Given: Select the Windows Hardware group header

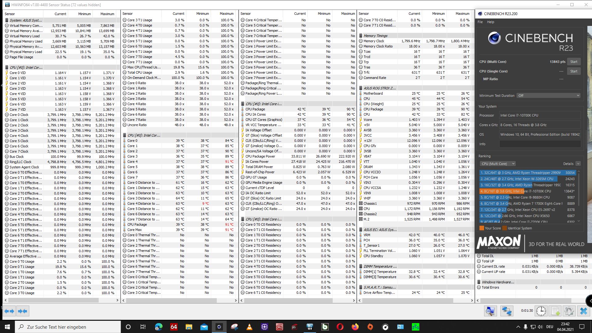Looking at the screenshot, I should 533,282.
